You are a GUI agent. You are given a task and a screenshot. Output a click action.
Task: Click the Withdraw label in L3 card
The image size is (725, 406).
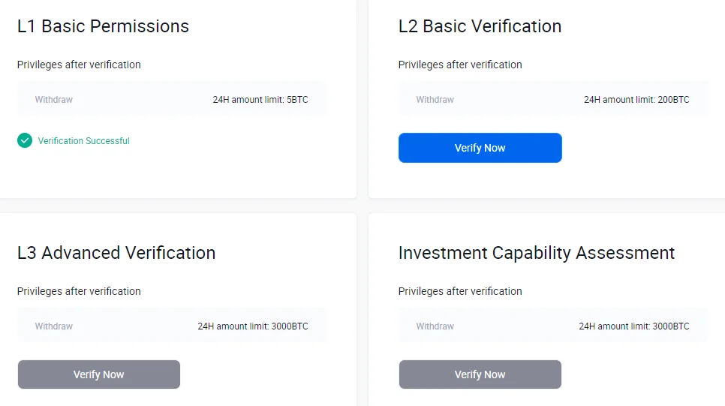click(53, 326)
